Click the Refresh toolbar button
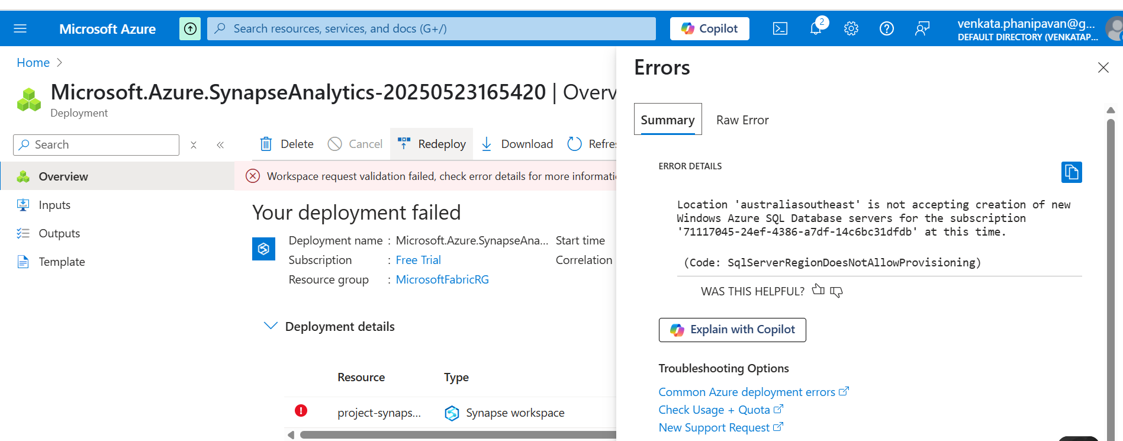This screenshot has width=1123, height=441. coord(591,144)
